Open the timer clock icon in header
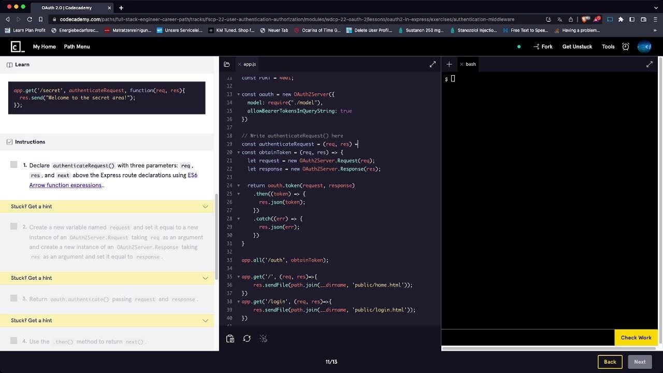663x373 pixels. click(x=626, y=47)
